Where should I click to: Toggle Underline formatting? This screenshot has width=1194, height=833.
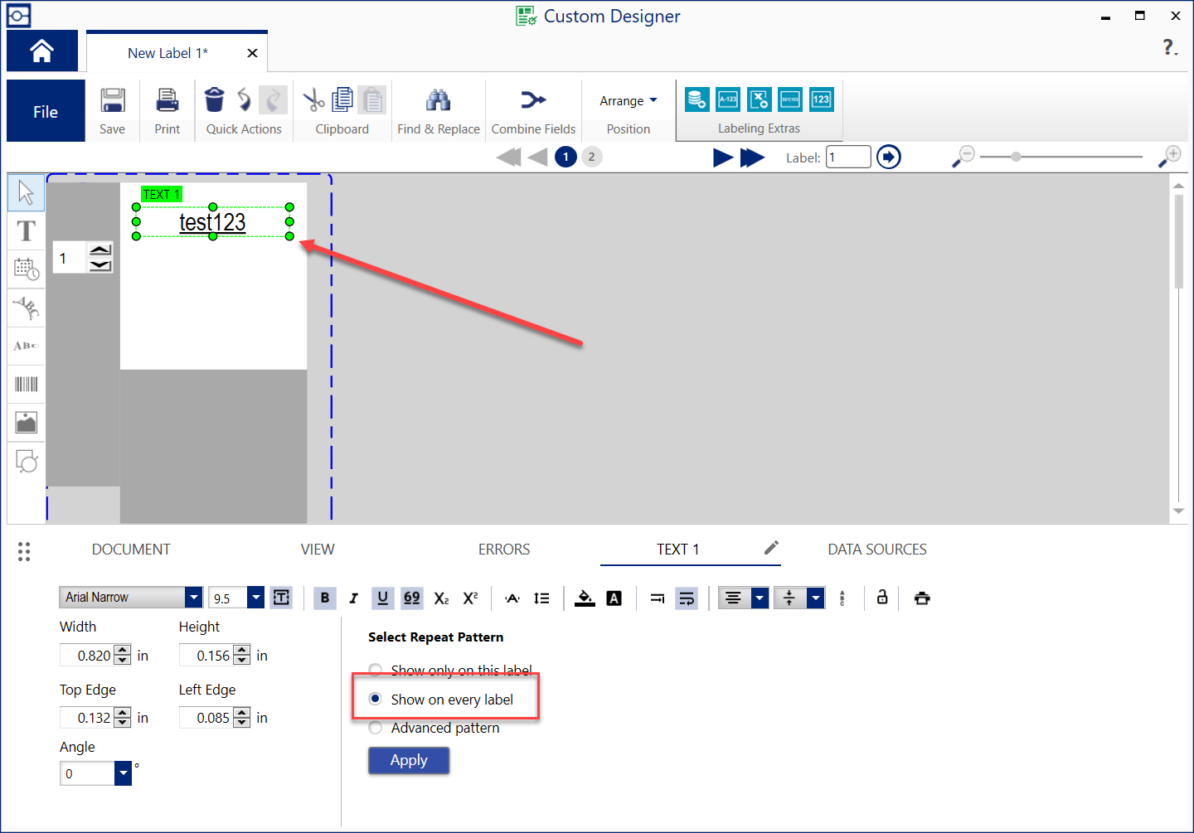(382, 598)
